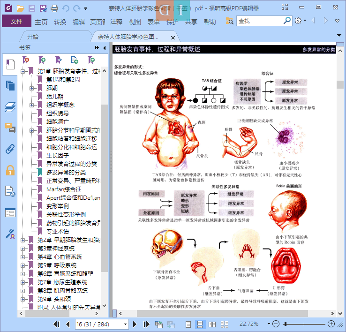
Task: Select bookmark Marfan综合征
Action: click(x=64, y=189)
